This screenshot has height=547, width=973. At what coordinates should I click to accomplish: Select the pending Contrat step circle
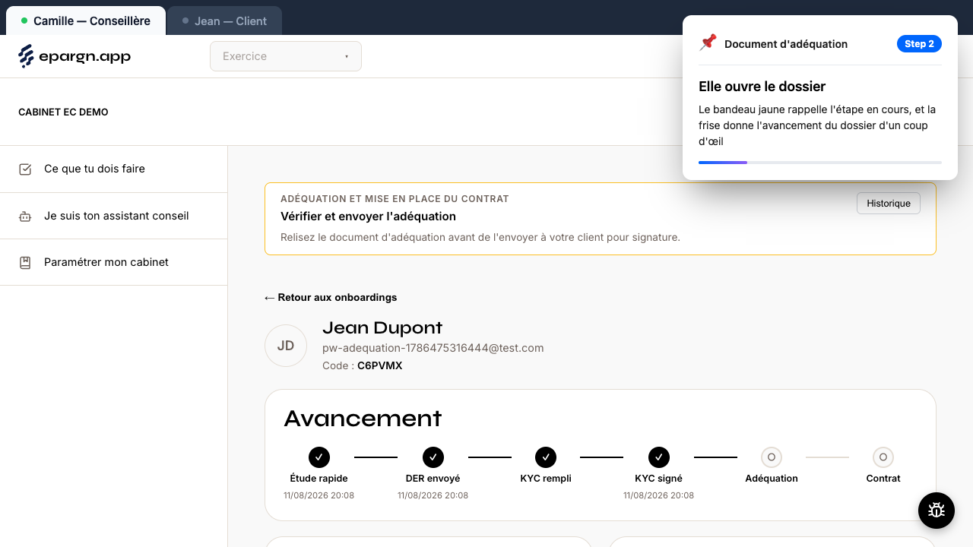pyautogui.click(x=883, y=457)
